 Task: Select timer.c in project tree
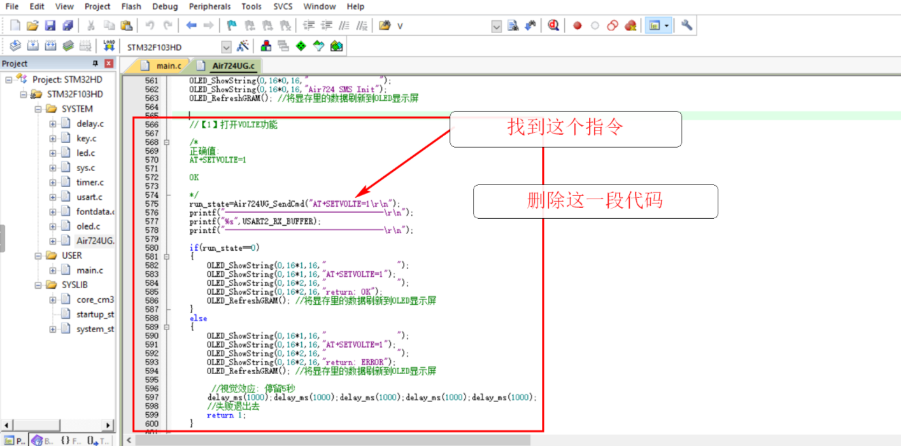coord(90,182)
